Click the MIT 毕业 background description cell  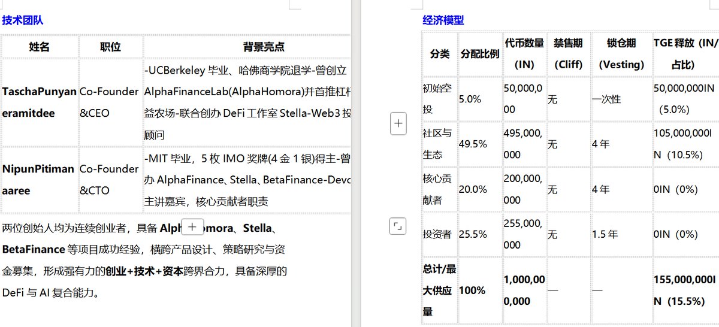247,180
